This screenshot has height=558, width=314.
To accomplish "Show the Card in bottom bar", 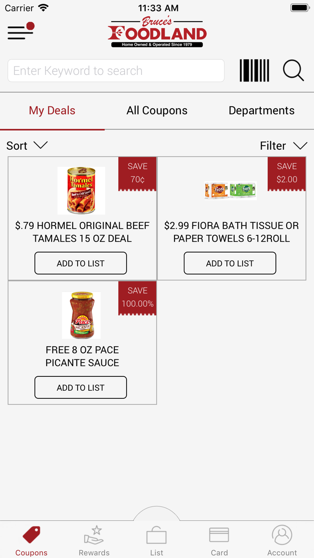I will tap(219, 541).
